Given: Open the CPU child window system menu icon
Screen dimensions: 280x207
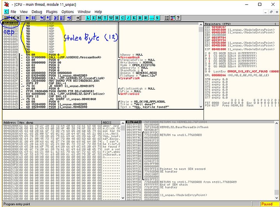Looking at the screenshot, I should click(7, 12).
